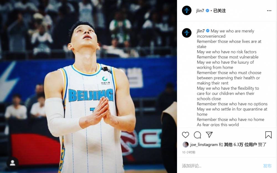Click the 10 小时前 timestamp

(x=189, y=152)
